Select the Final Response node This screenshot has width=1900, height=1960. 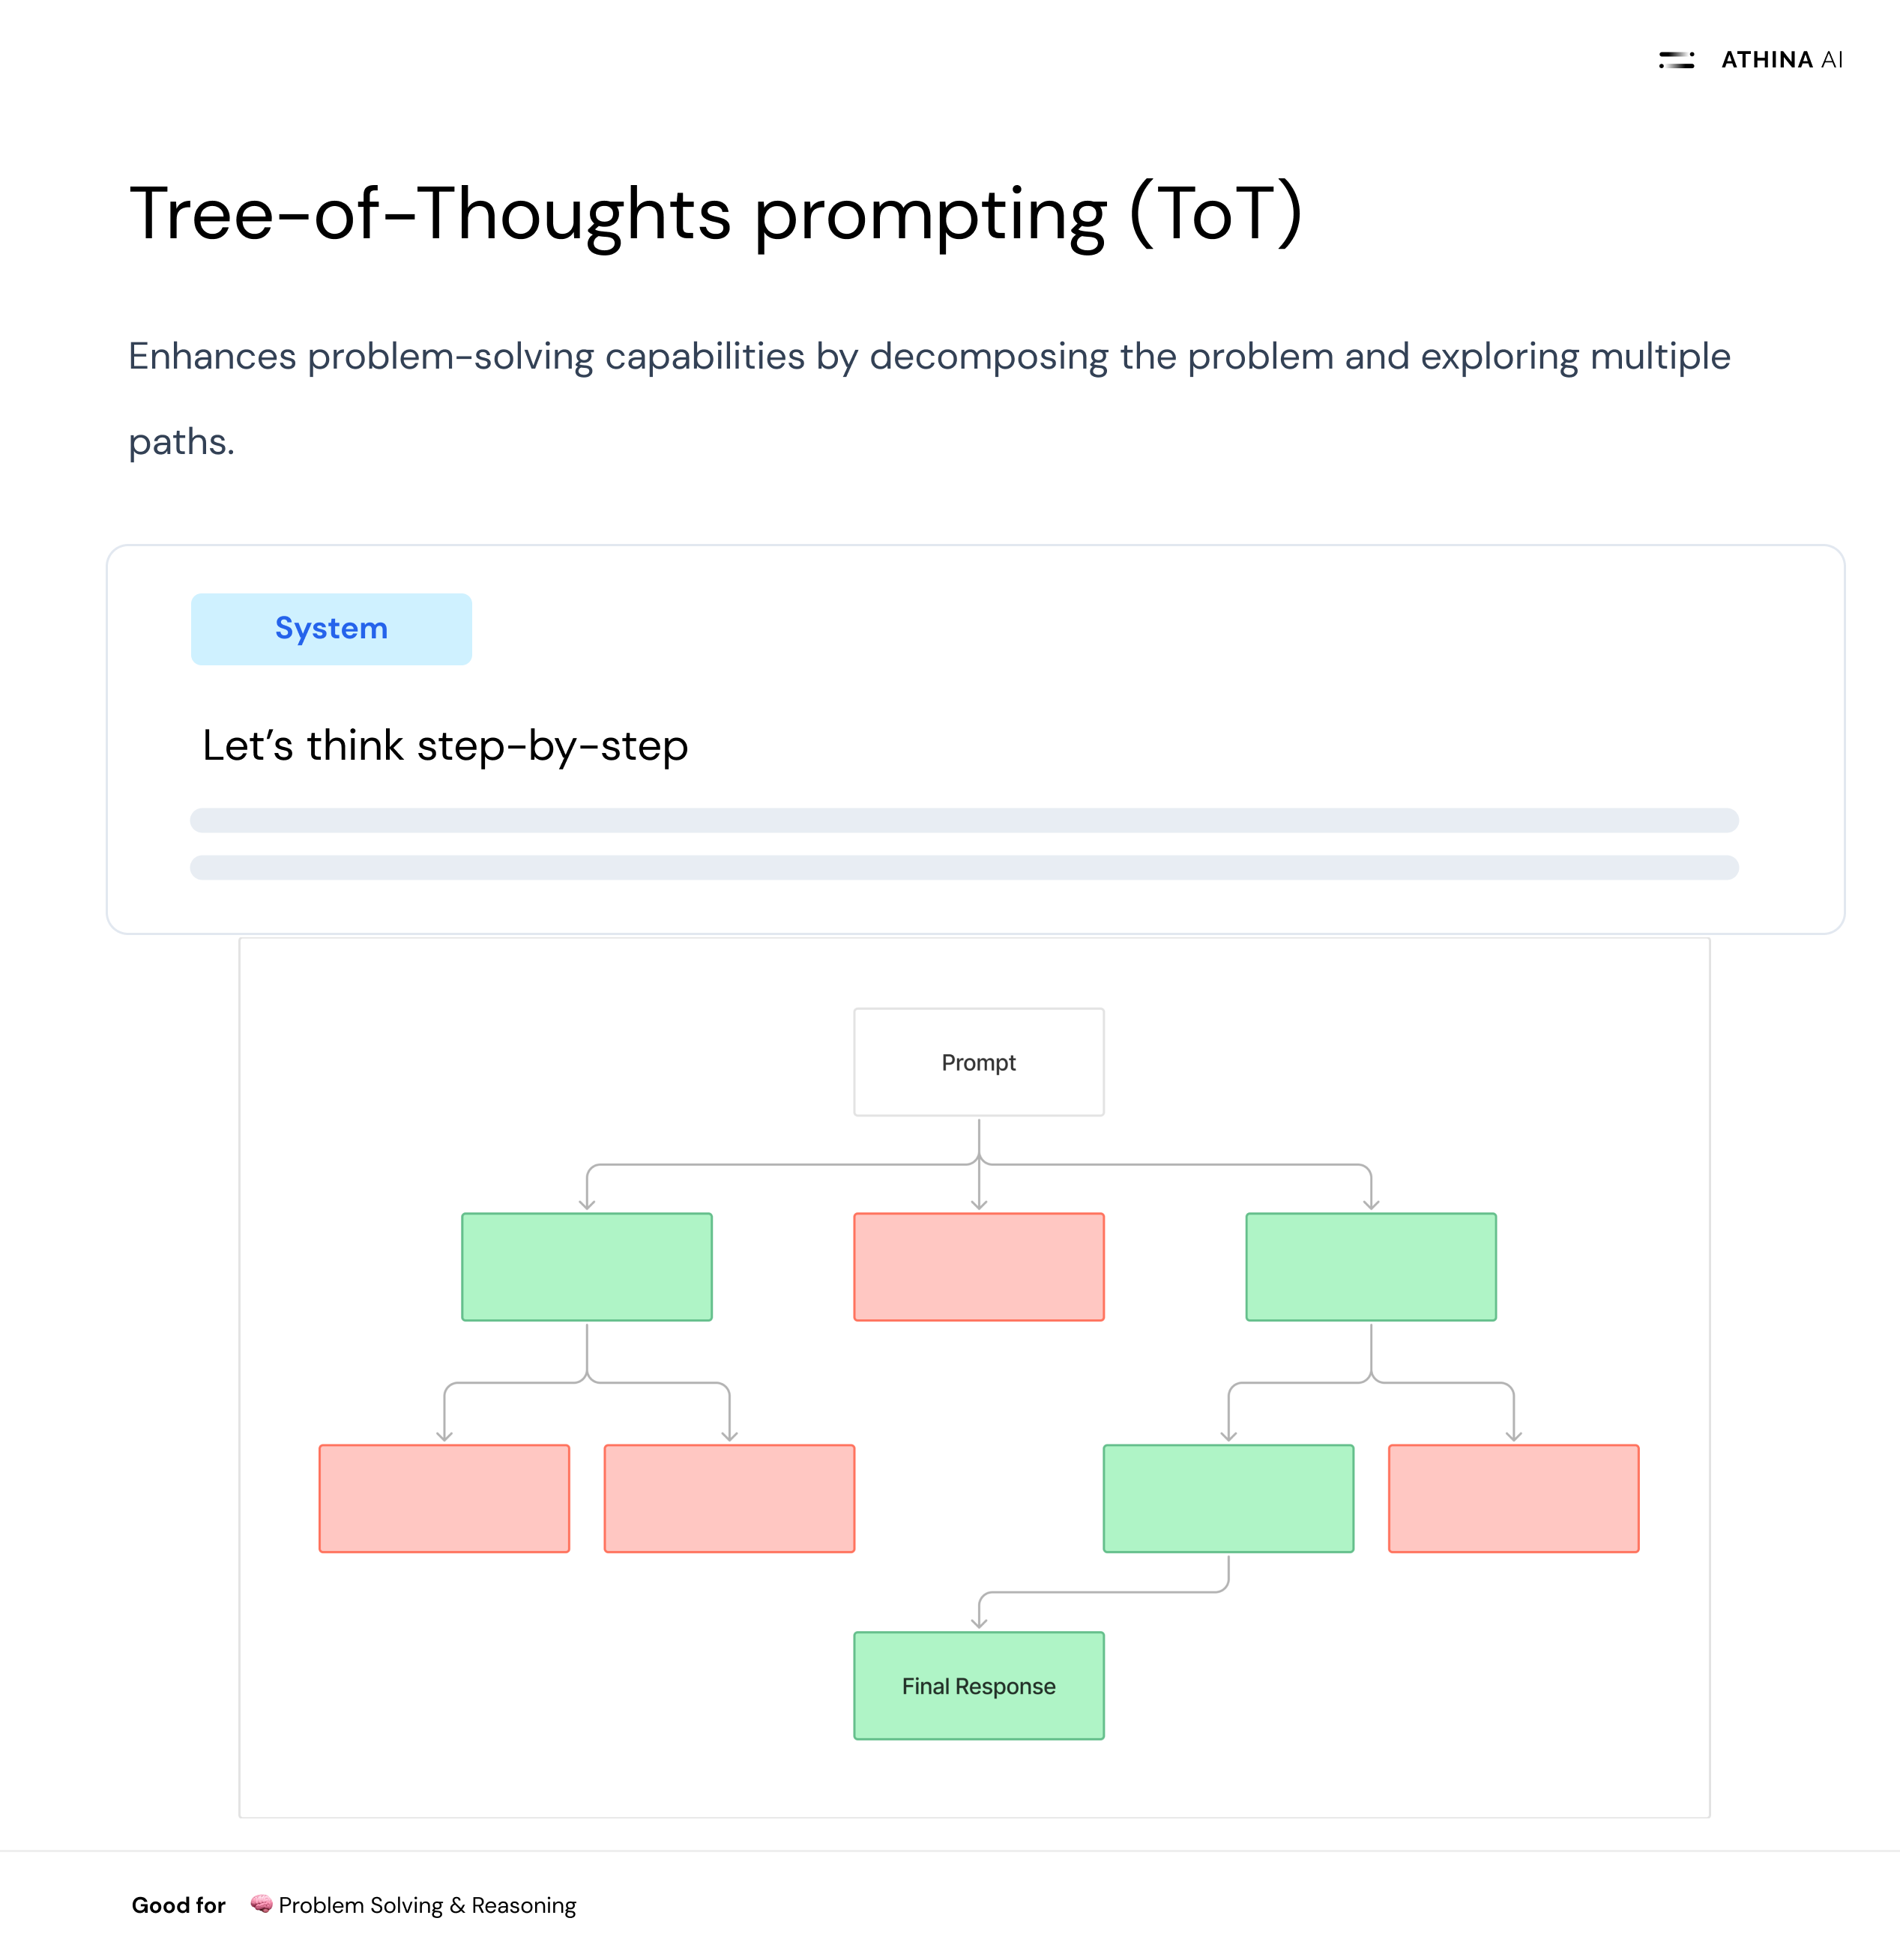click(x=979, y=1686)
